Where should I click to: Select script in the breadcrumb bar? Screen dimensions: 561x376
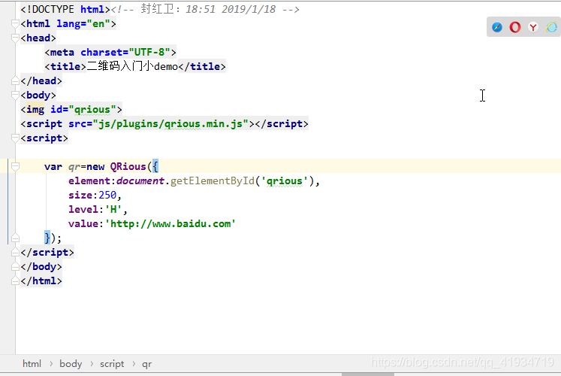point(112,364)
